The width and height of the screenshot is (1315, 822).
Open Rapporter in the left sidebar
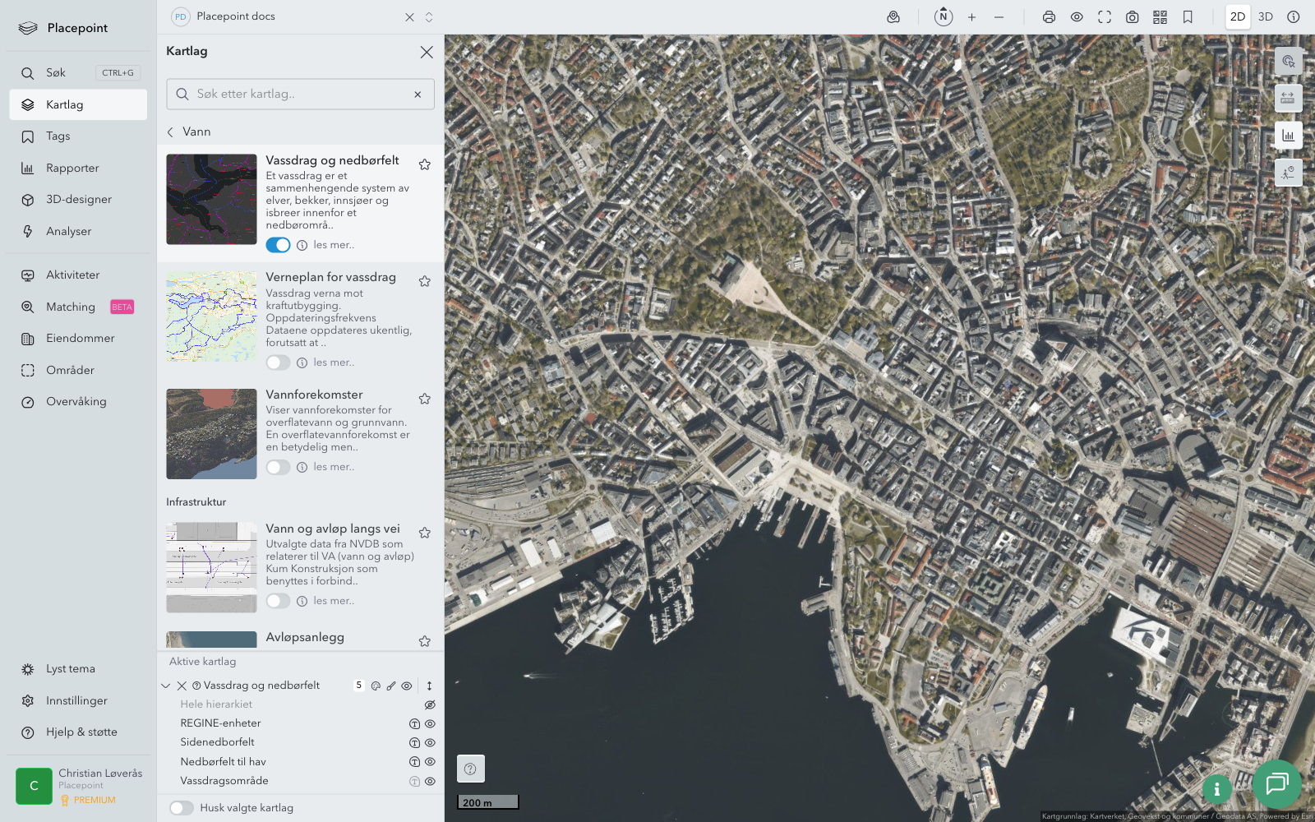[x=72, y=168]
